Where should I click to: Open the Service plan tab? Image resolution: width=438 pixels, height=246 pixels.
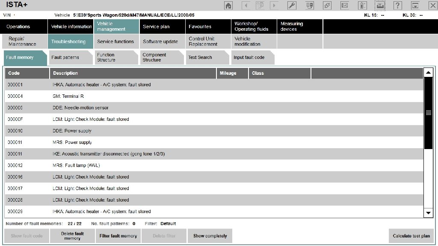click(162, 26)
